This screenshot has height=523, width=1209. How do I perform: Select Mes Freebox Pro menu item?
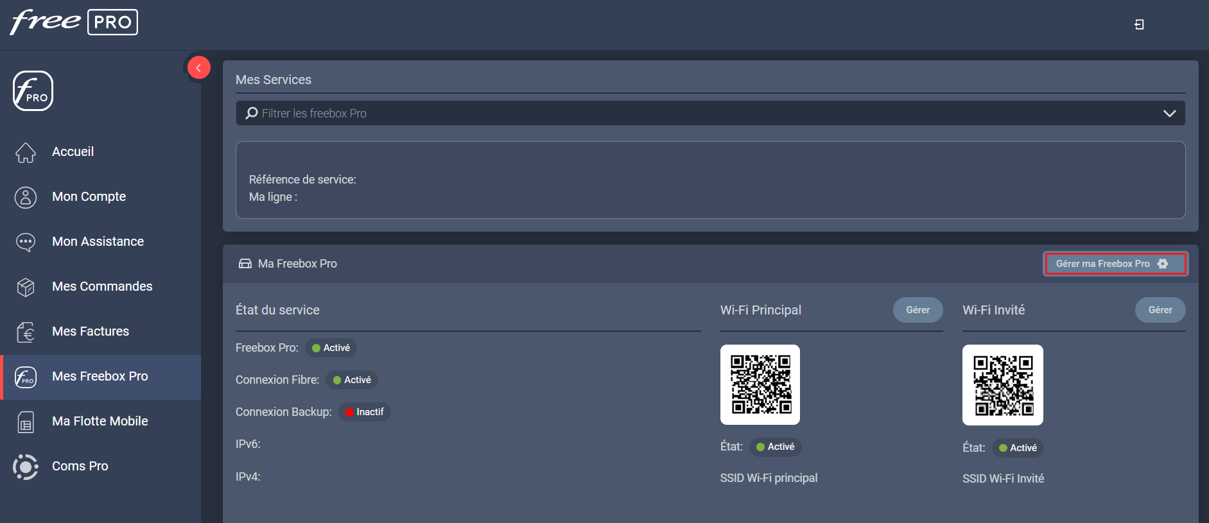point(100,377)
